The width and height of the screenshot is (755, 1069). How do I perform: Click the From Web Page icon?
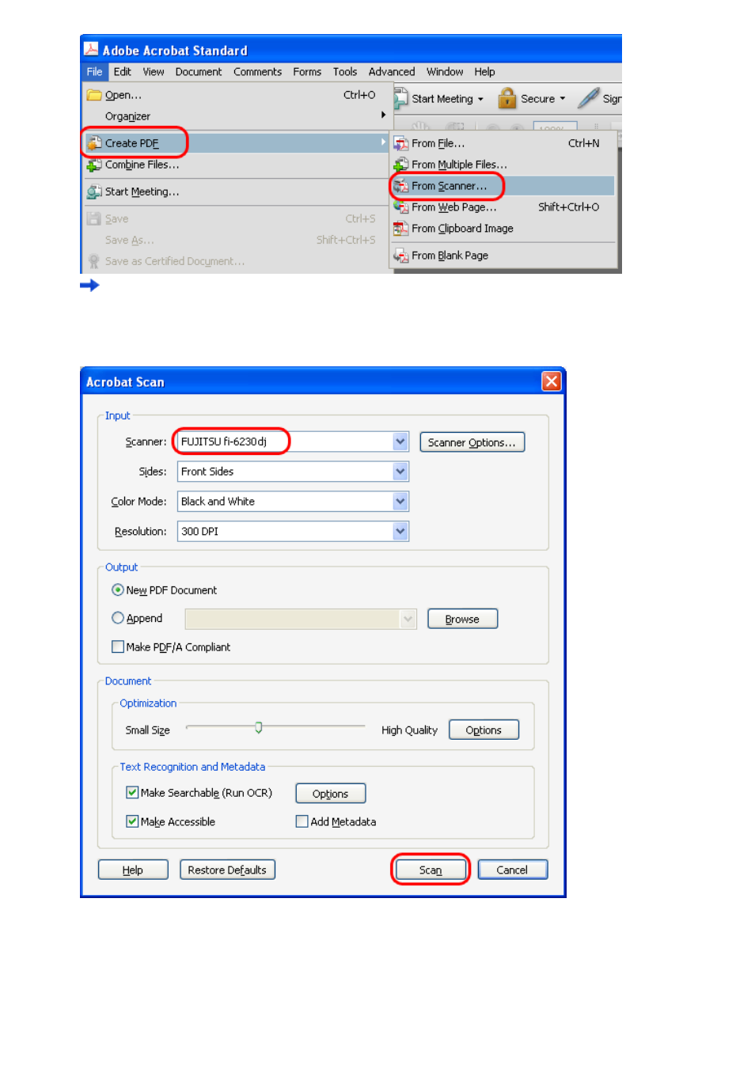click(401, 207)
